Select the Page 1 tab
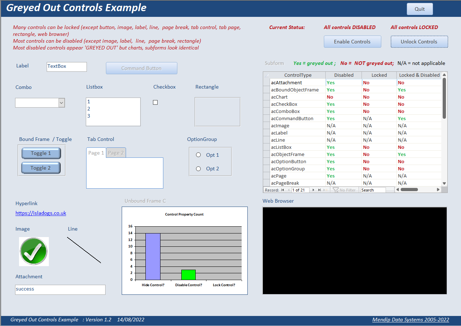Viewport: 461px width, 326px height. 96,153
